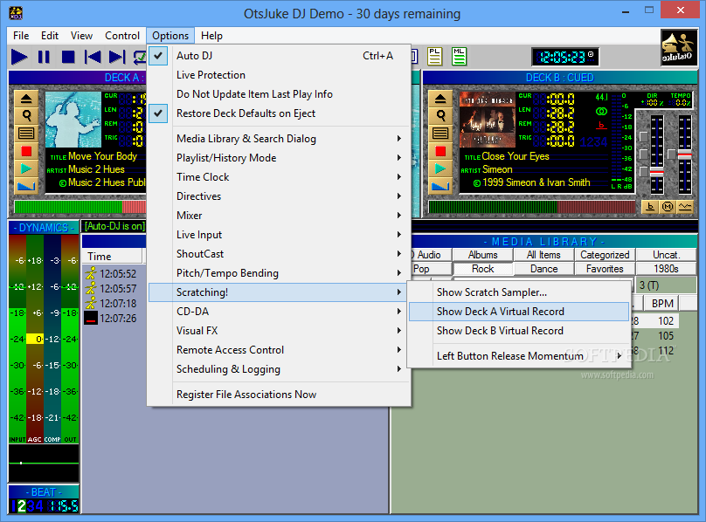The width and height of the screenshot is (706, 522).
Task: Open the View menu
Action: [81, 36]
